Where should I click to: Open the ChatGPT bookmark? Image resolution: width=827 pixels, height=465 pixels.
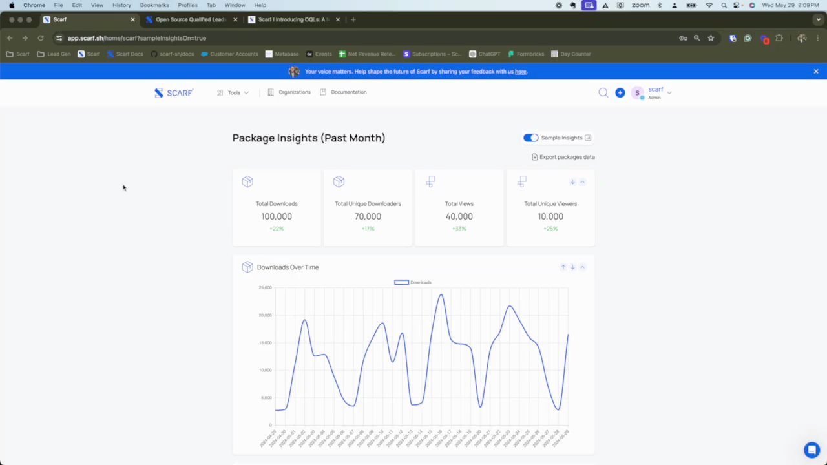[485, 54]
